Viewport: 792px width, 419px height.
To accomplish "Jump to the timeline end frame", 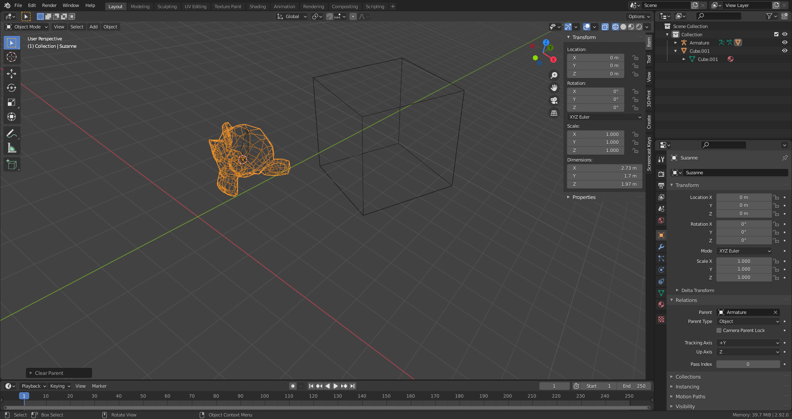I will click(352, 386).
